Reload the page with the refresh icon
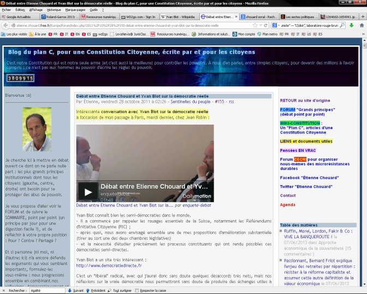 pyautogui.click(x=265, y=25)
